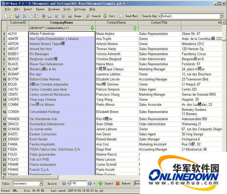Click the CompanyName column header
227x194 pixels.
pos(62,23)
